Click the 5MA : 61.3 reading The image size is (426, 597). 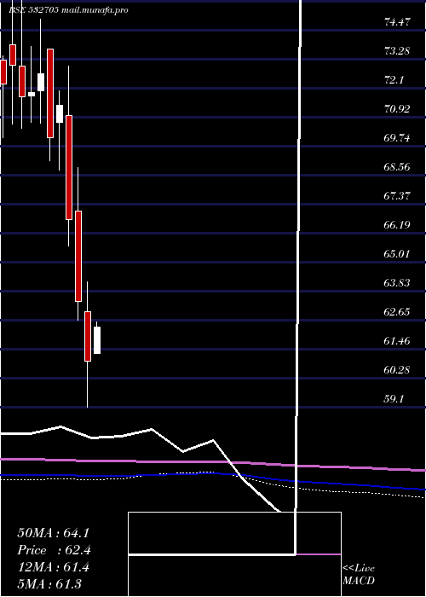[49, 584]
